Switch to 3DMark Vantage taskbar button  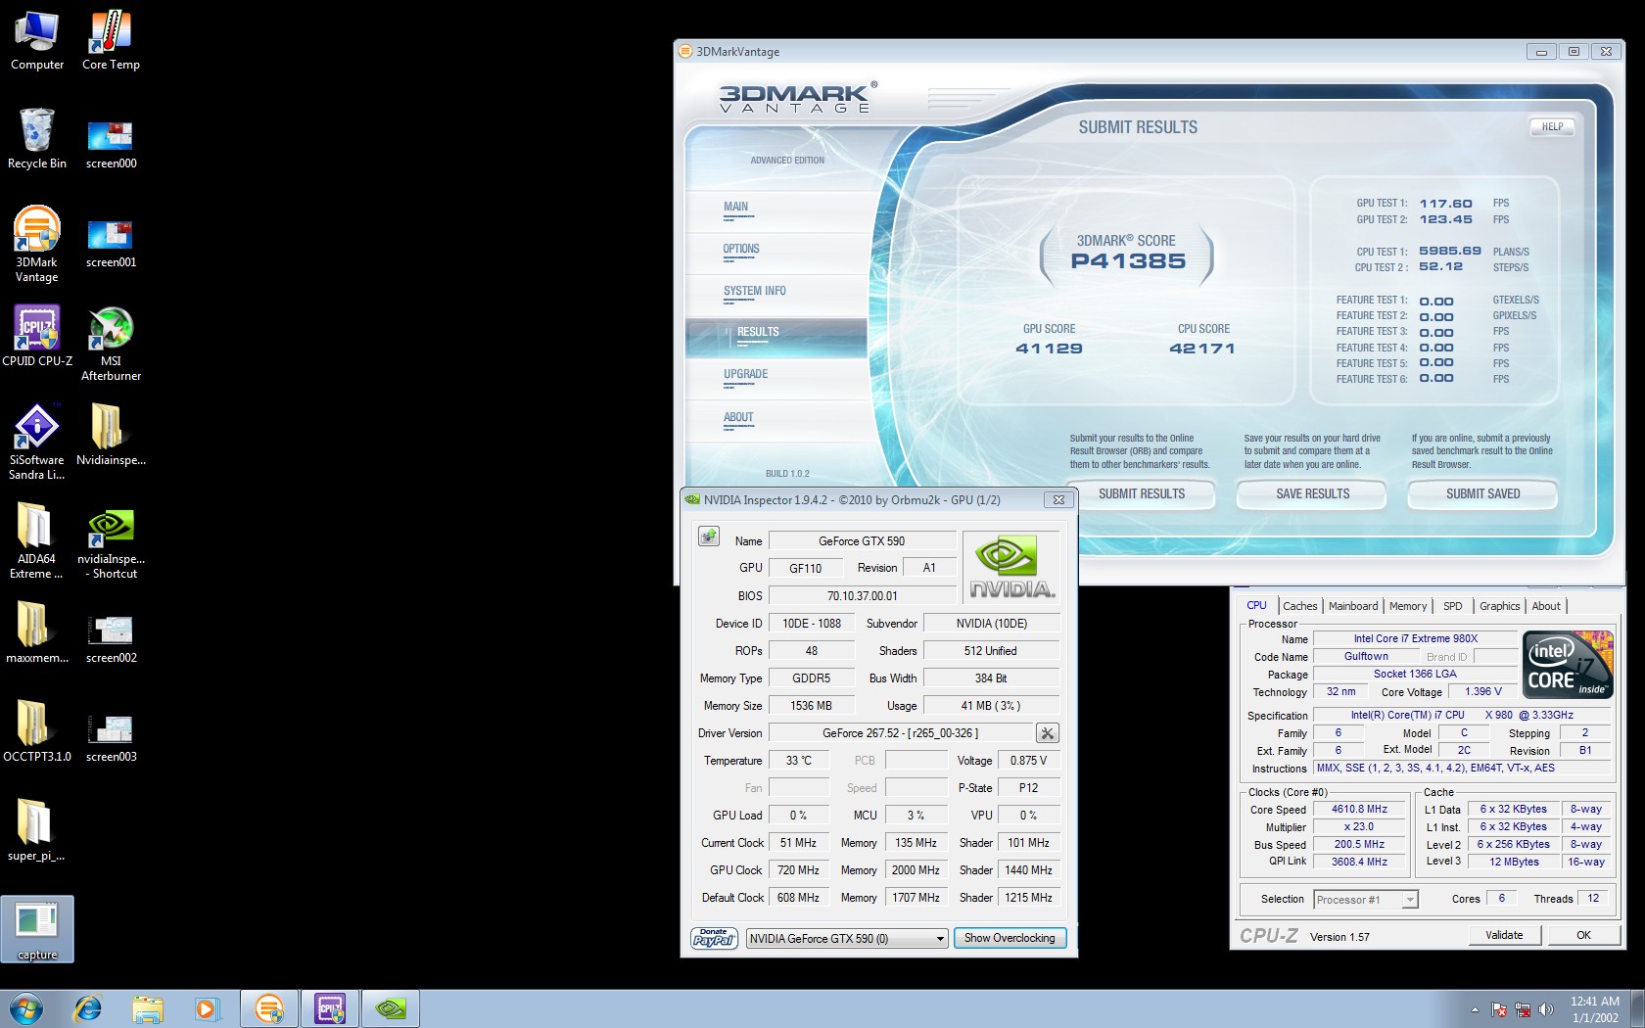(x=269, y=1008)
